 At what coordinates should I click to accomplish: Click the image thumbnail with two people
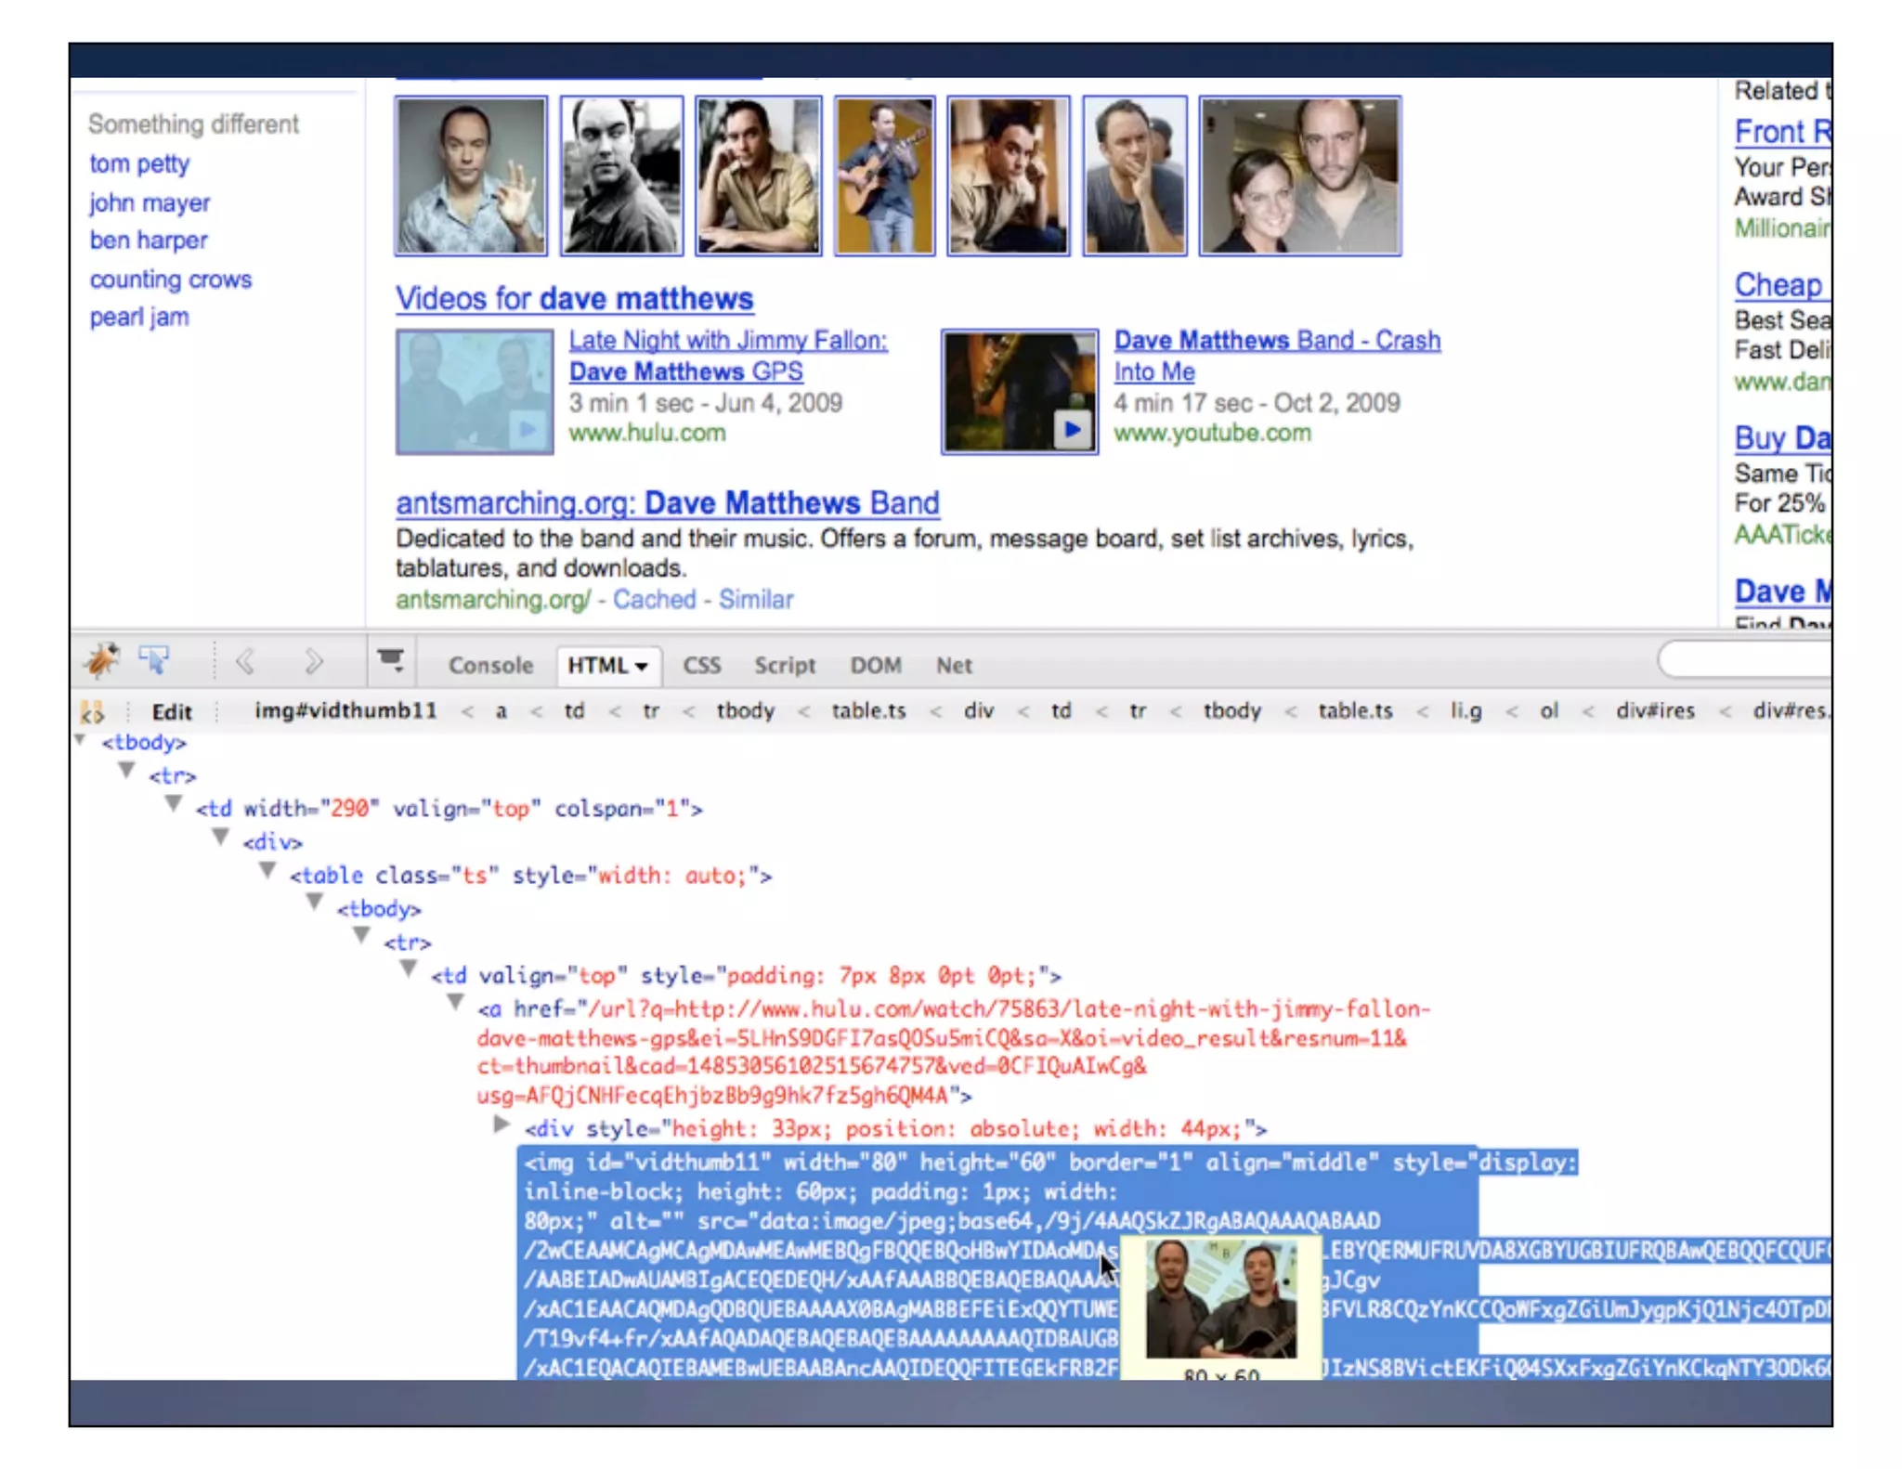[1300, 175]
